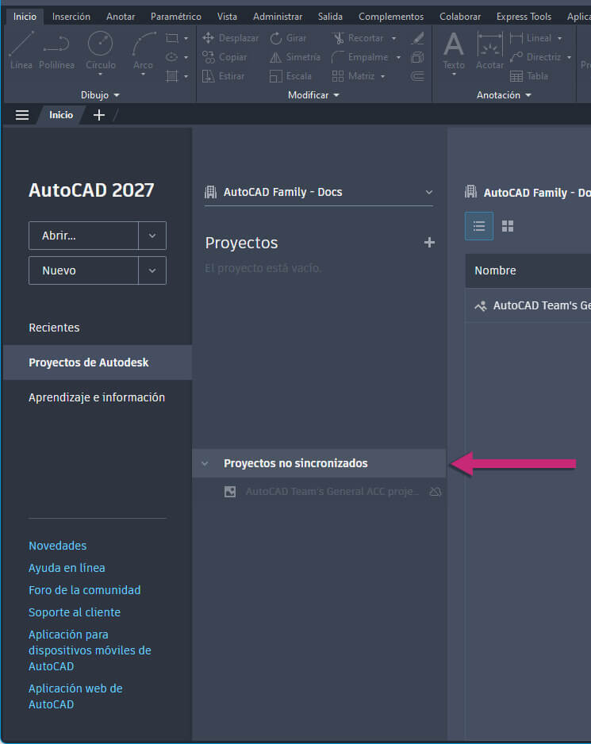Open the Abrir dropdown arrow

152,236
